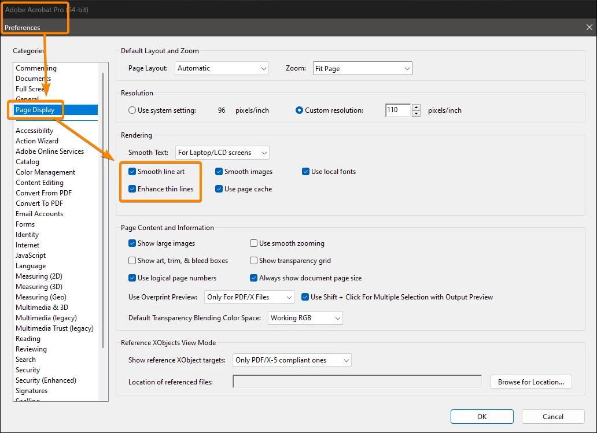Click the Categories list scrollbar
The width and height of the screenshot is (597, 433).
[103, 209]
